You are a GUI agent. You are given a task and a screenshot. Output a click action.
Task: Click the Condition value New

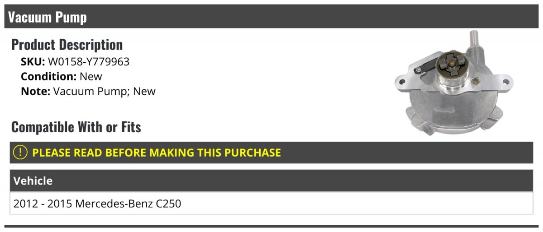coord(91,77)
